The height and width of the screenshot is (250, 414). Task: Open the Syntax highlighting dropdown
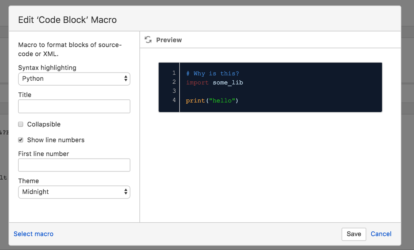tap(74, 79)
